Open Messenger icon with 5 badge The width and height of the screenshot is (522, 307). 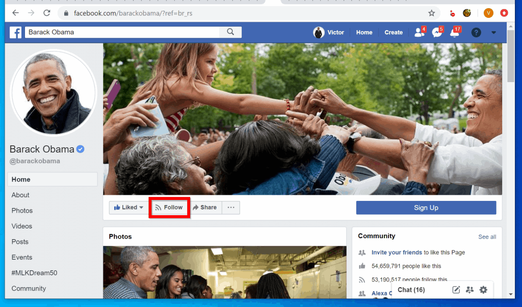(437, 32)
